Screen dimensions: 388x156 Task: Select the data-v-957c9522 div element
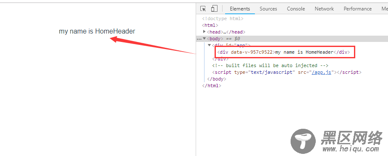[x=283, y=52]
